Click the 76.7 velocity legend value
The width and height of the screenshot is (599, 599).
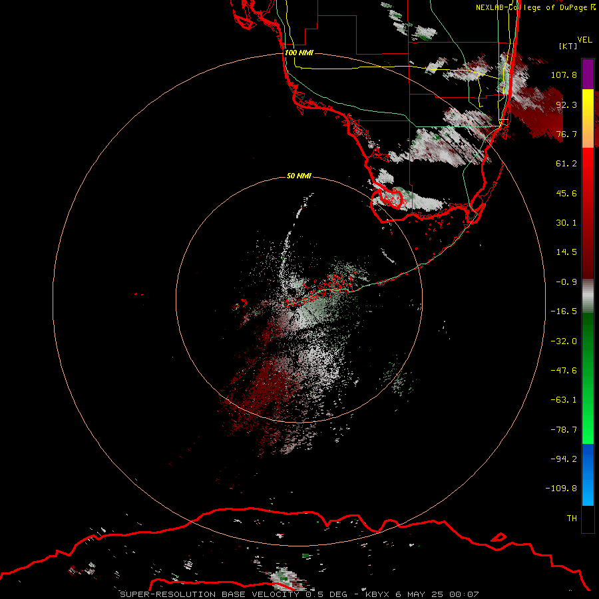[566, 134]
